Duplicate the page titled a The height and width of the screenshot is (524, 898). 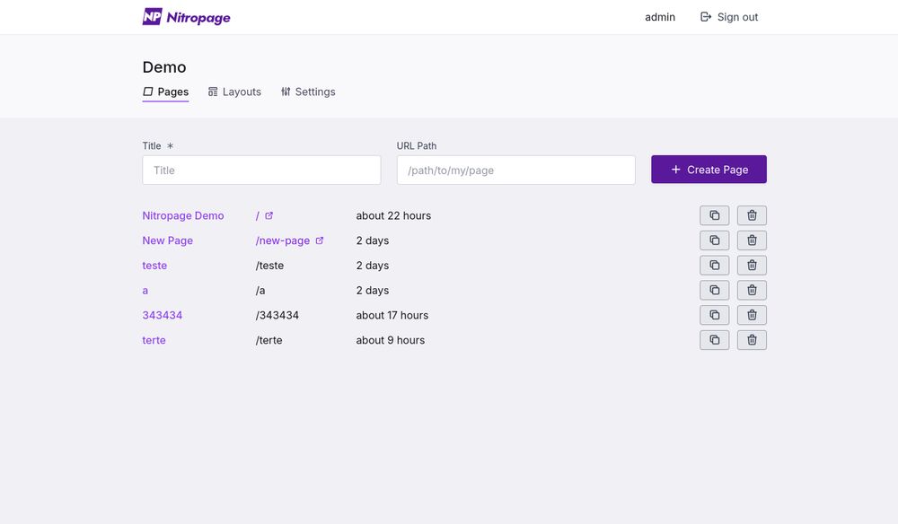click(714, 290)
